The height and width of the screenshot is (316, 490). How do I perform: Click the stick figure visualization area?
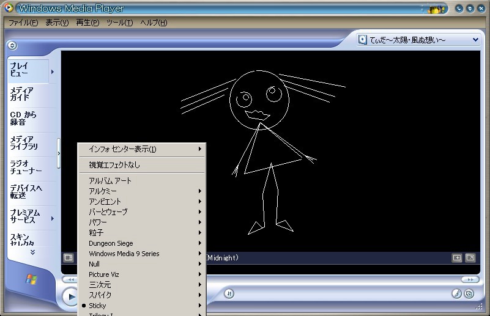270,151
